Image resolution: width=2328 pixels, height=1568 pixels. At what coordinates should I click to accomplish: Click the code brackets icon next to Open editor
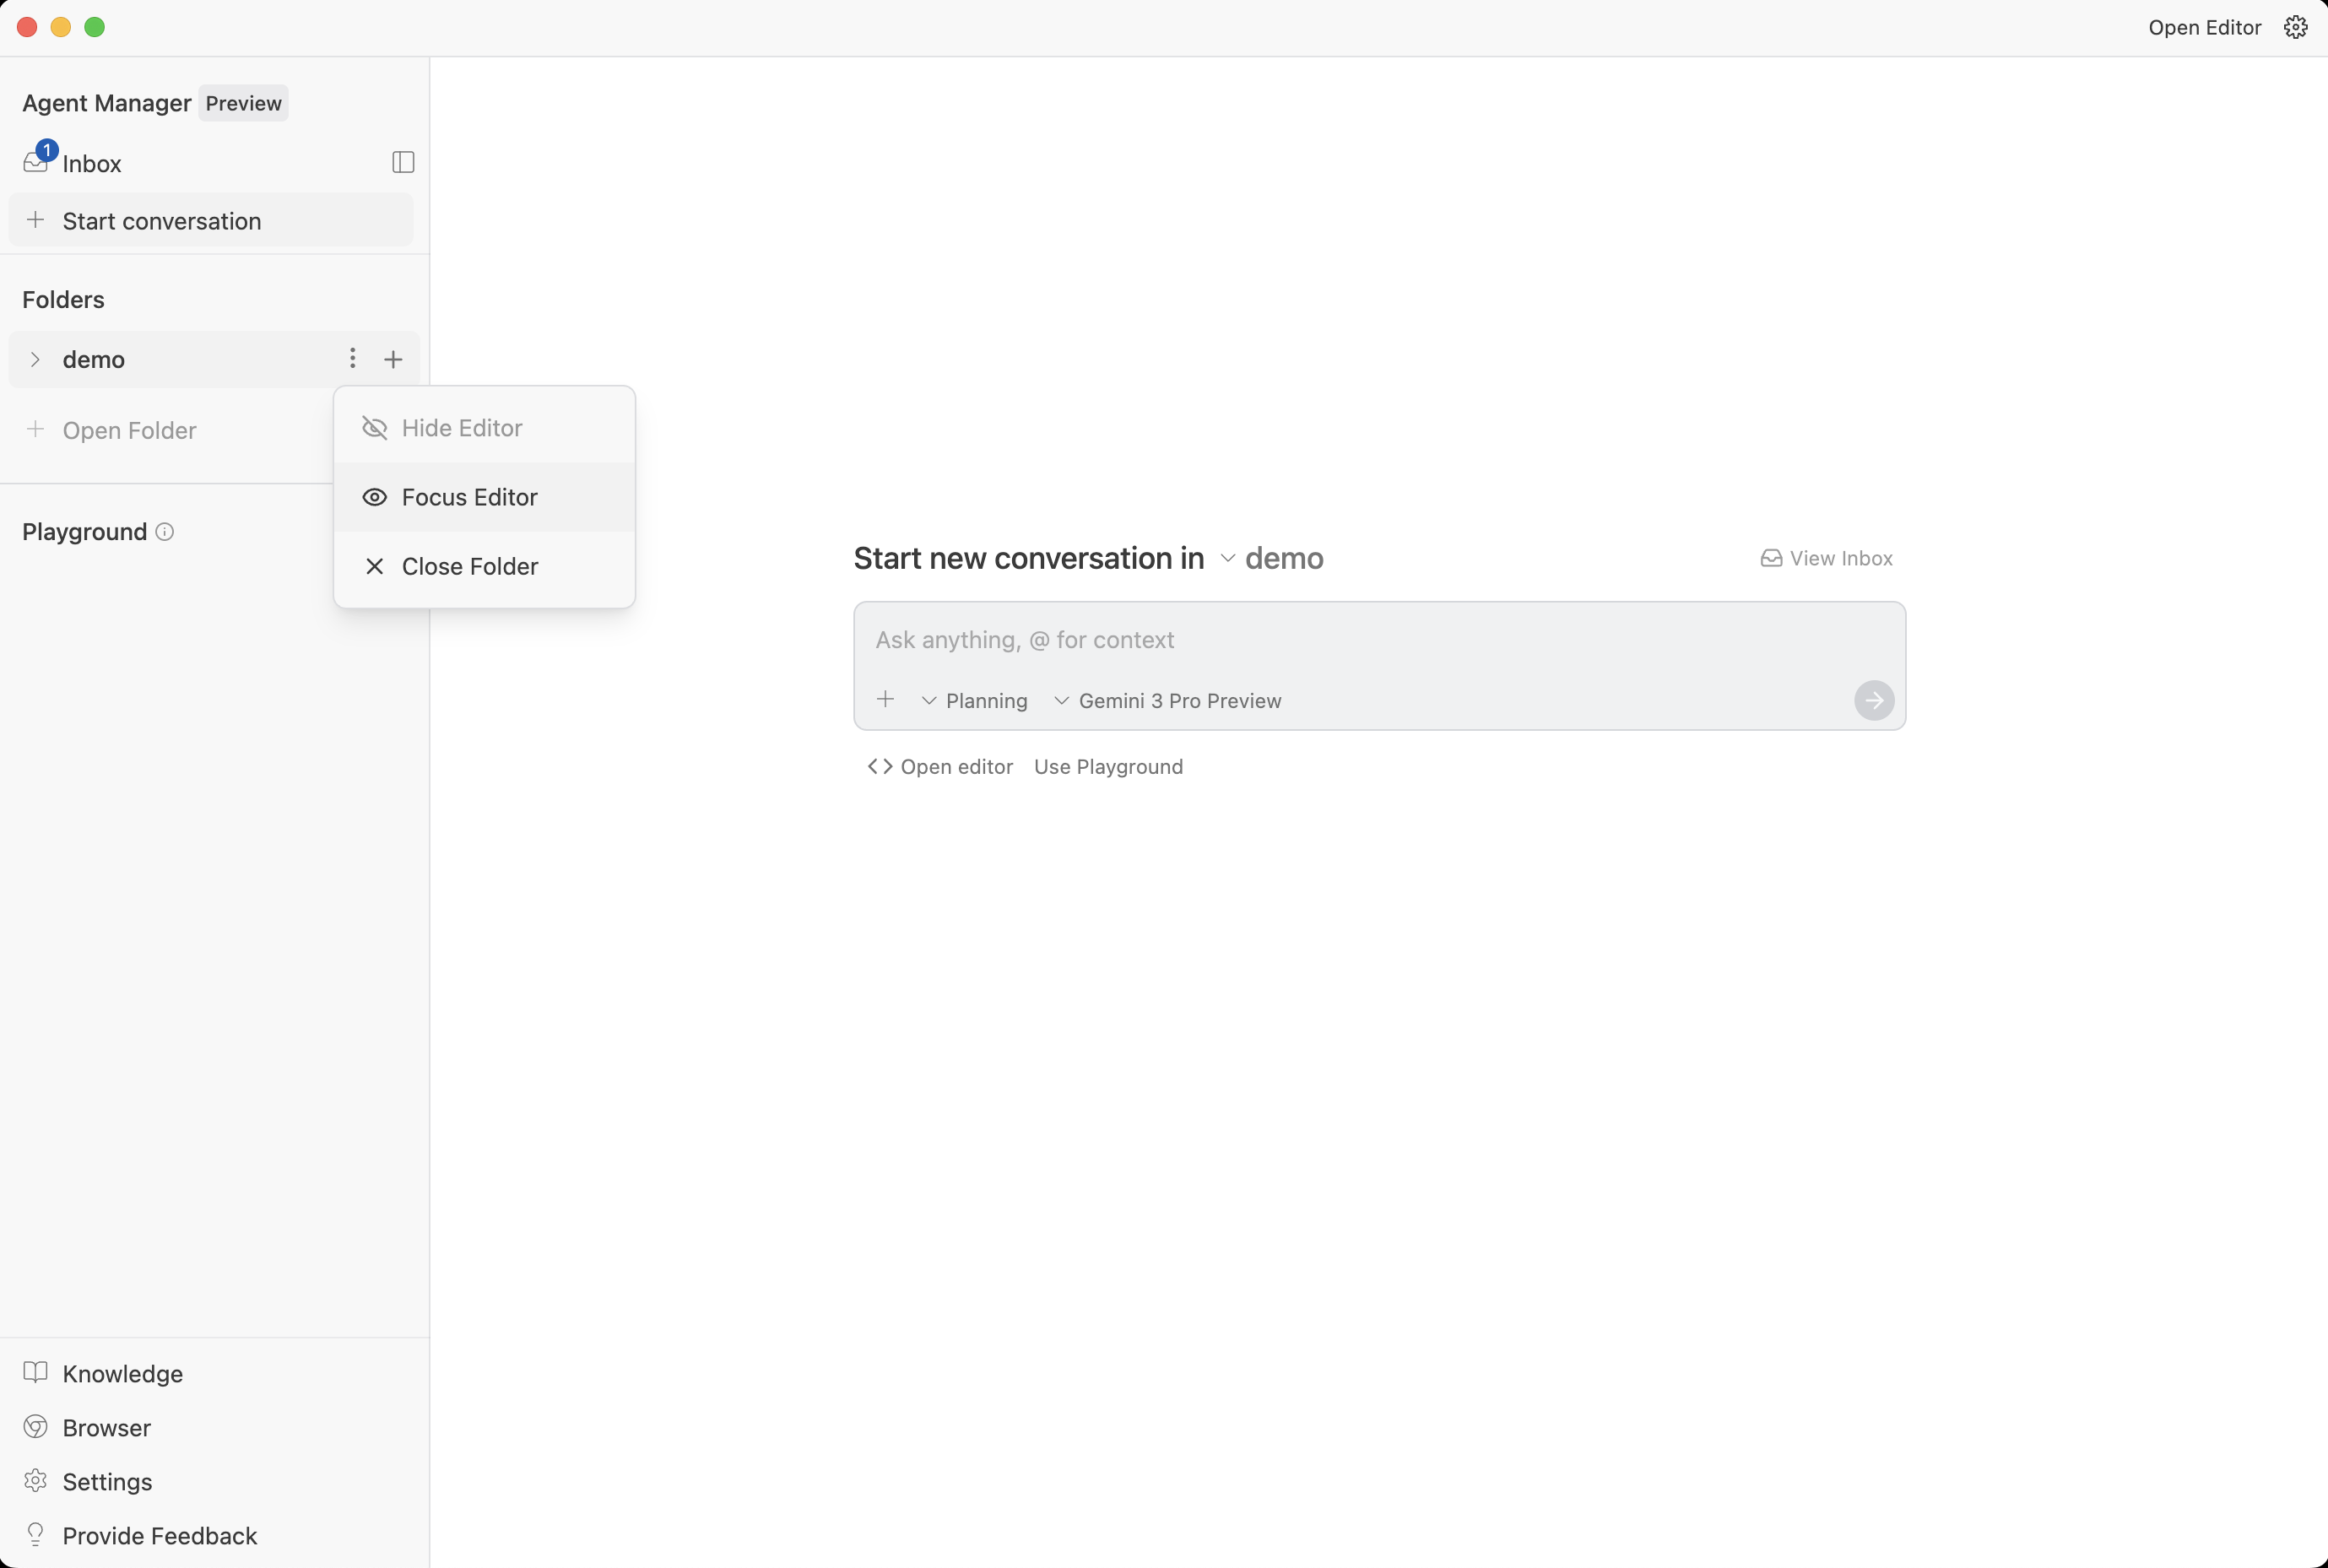(x=880, y=766)
